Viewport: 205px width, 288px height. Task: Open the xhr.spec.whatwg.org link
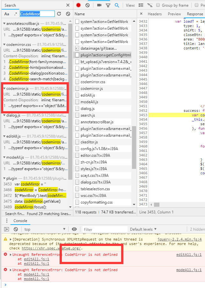(x=51, y=248)
